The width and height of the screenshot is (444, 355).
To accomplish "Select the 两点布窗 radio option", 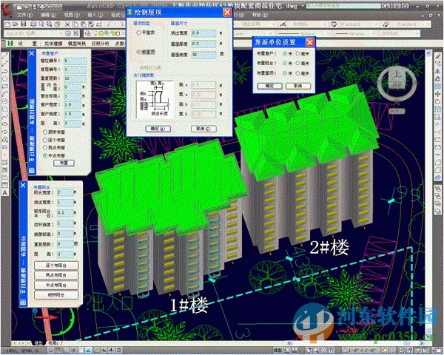I will pyautogui.click(x=44, y=147).
